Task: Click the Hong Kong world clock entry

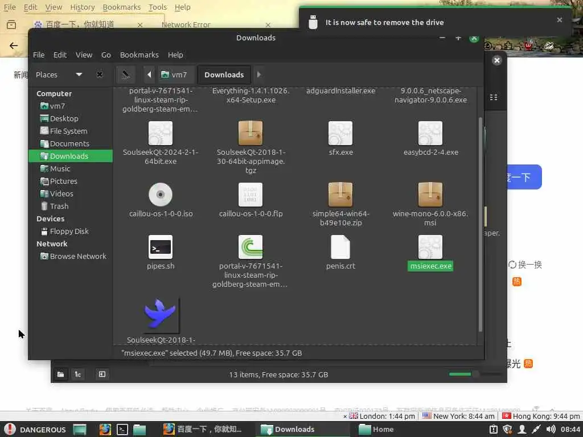Action: point(541,416)
